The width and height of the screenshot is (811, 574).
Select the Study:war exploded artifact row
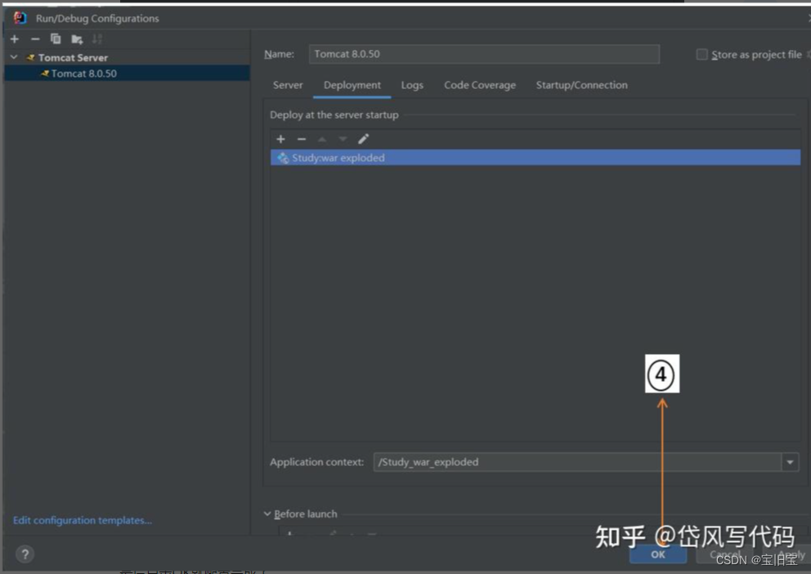pyautogui.click(x=535, y=158)
